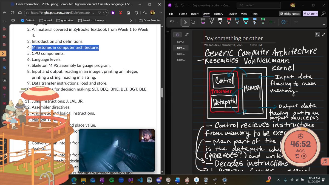The image size is (329, 185).
Task: Go back using OneNote title bar arrow
Action: 176,5
